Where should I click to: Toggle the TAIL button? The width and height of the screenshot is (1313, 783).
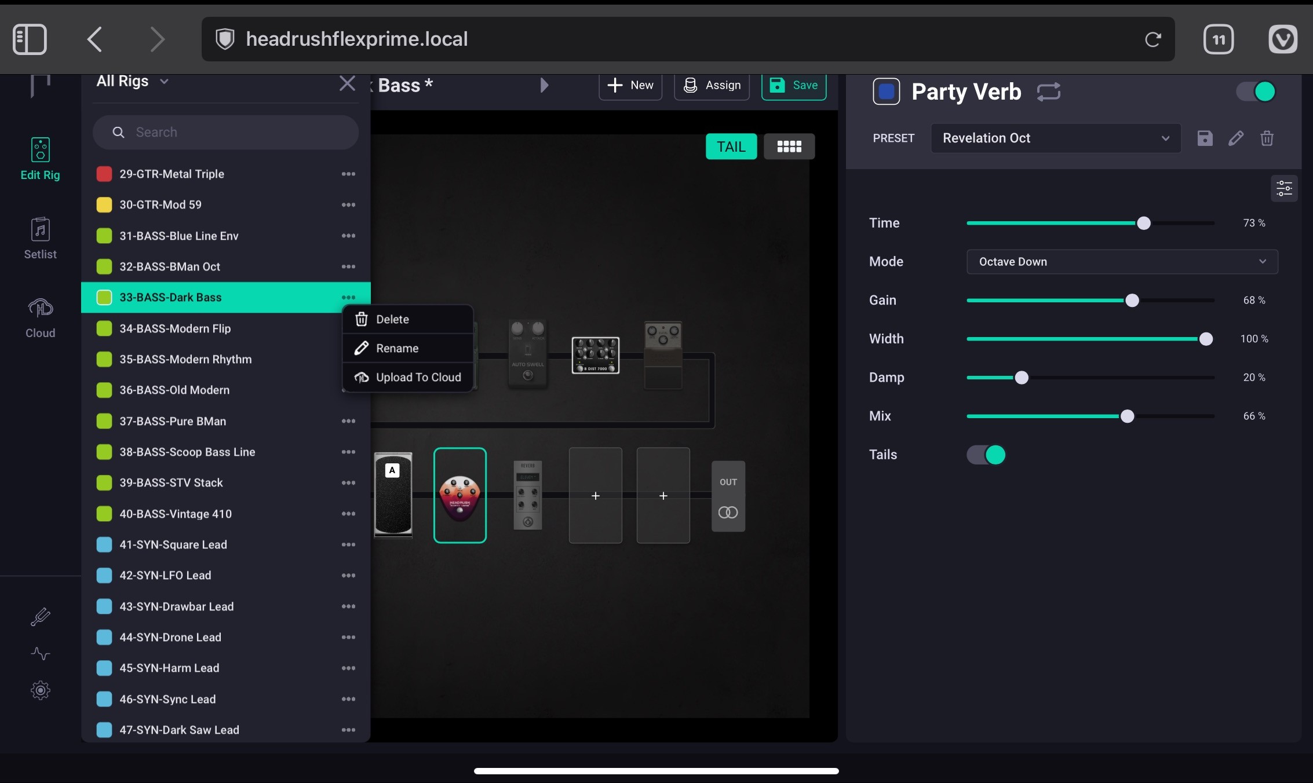click(x=731, y=147)
